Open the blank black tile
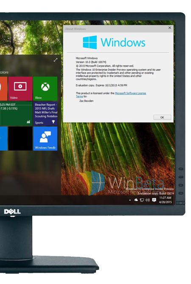This screenshot has width=191, height=284. [20, 139]
